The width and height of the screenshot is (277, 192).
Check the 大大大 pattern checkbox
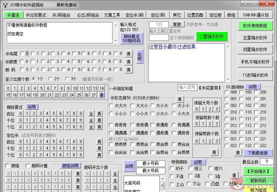click(111, 105)
